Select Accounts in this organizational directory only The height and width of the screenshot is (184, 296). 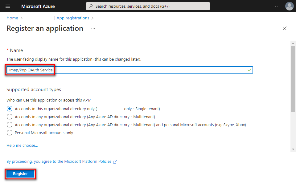(x=10, y=109)
